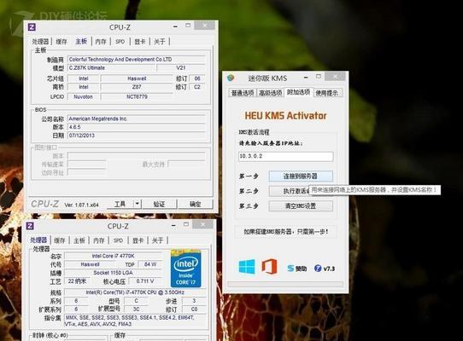Switch to 普通选项 tab in KMS
Viewport: 463px width, 341px height.
coord(243,93)
